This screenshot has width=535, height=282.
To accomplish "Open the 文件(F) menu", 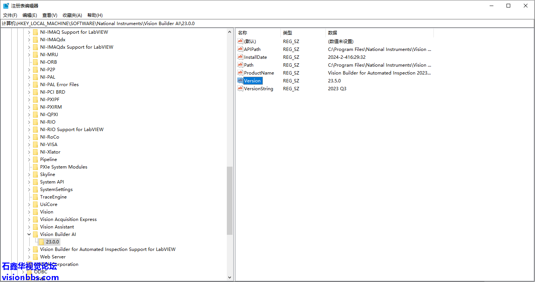I will [10, 15].
